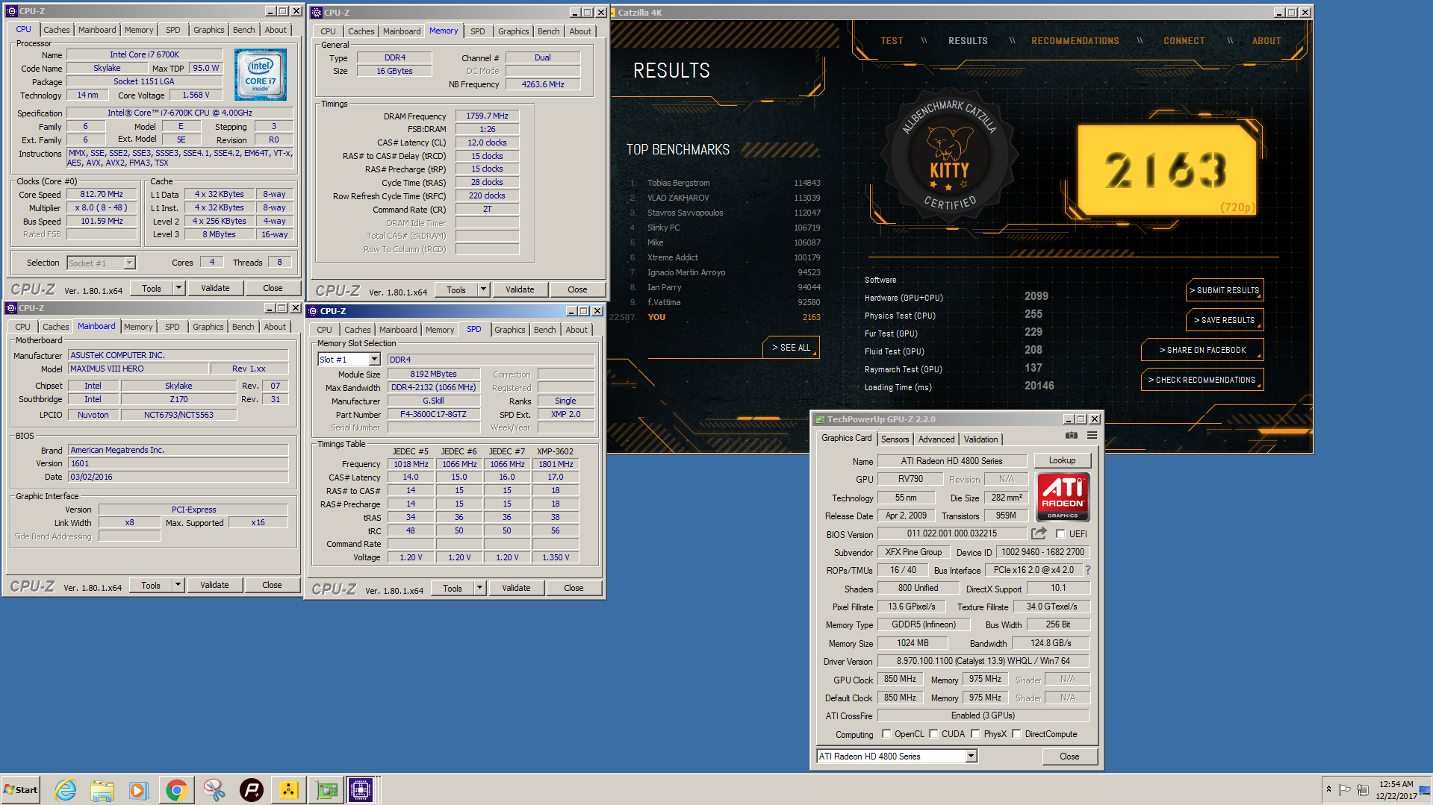1433x805 pixels.
Task: Open the TEST section in Catzilla
Action: pyautogui.click(x=892, y=41)
